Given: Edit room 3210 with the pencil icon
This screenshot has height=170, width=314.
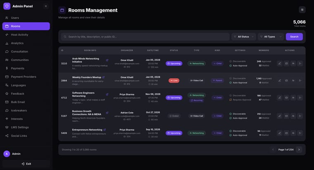Looking at the screenshot, I should tap(280, 63).
